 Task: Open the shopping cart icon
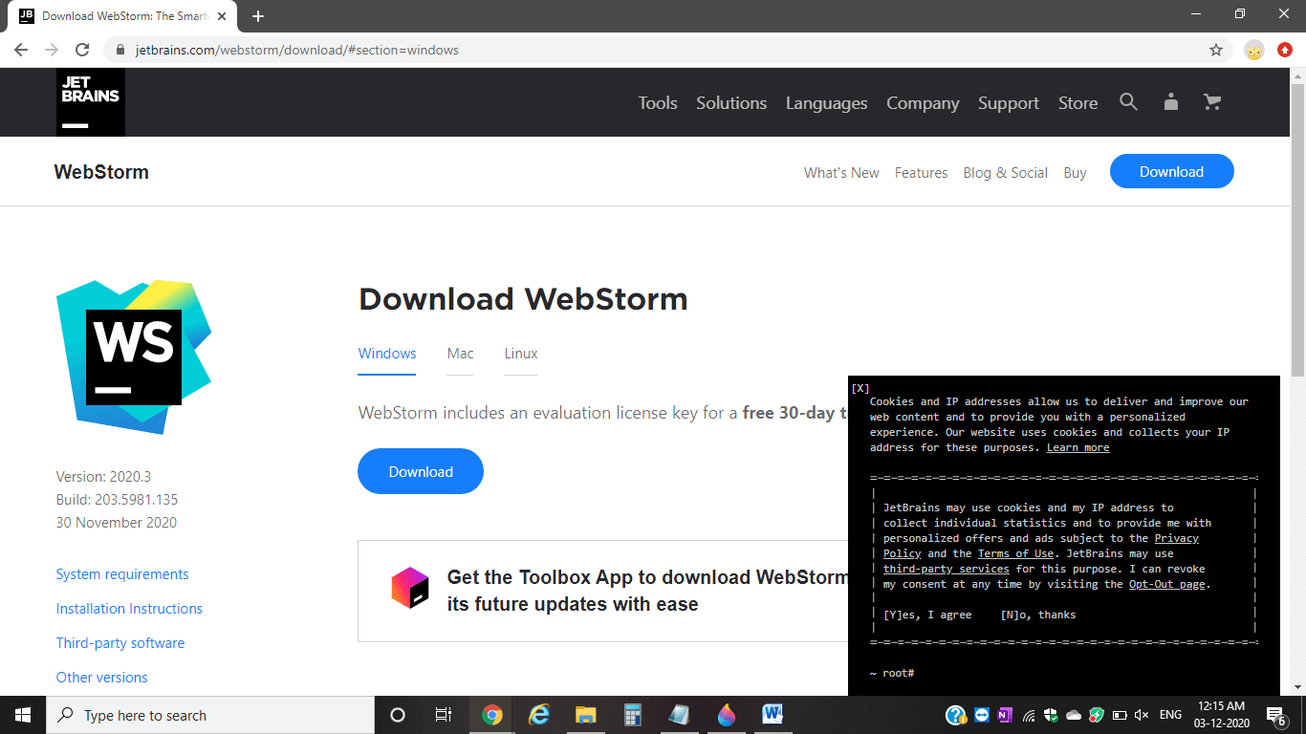click(x=1212, y=102)
